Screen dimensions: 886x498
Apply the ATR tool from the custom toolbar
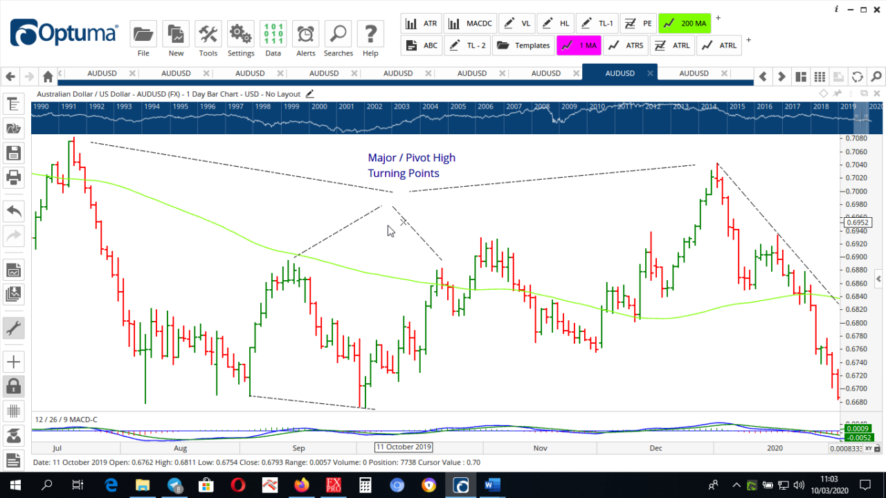[421, 23]
